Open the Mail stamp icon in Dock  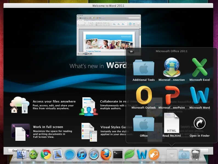(58, 154)
